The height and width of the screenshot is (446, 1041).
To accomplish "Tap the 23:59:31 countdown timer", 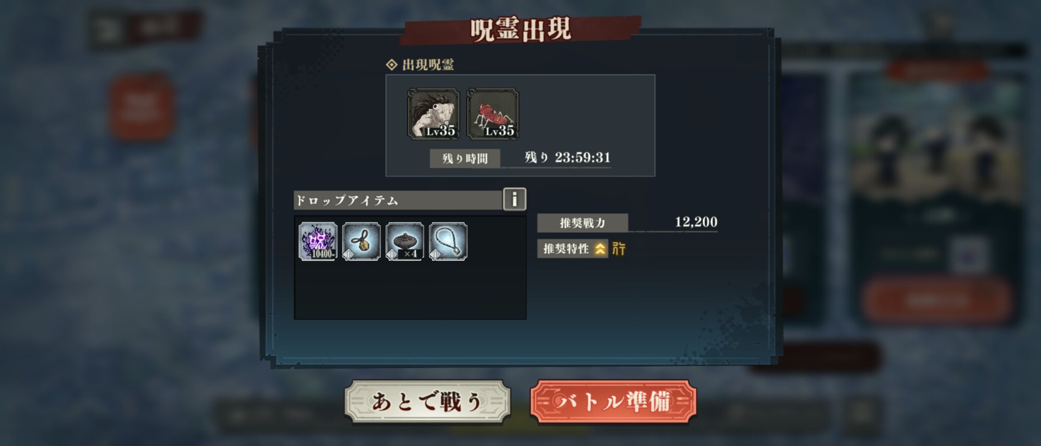I will (x=582, y=157).
